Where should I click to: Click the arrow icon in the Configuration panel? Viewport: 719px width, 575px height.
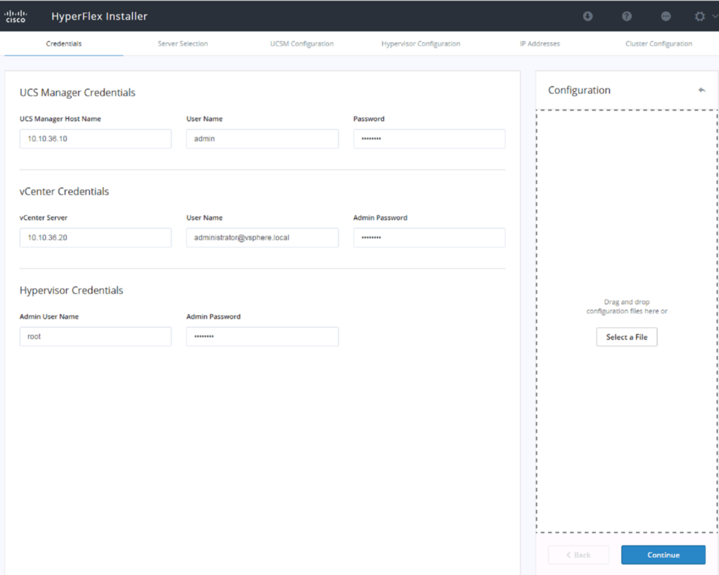[701, 90]
